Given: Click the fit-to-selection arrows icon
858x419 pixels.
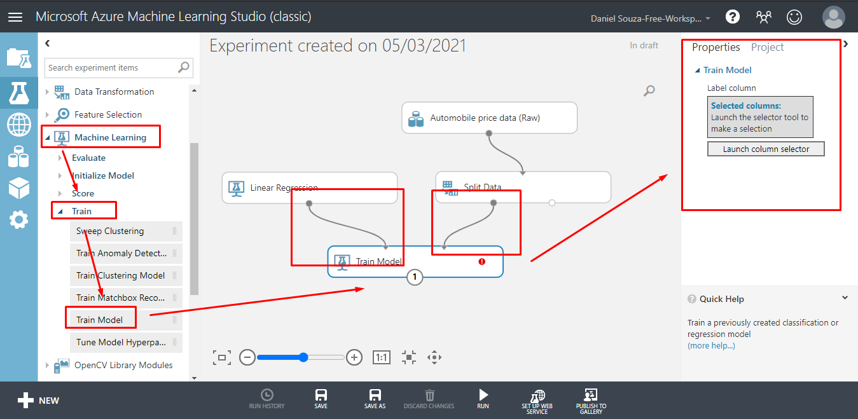Looking at the screenshot, I should (x=409, y=357).
